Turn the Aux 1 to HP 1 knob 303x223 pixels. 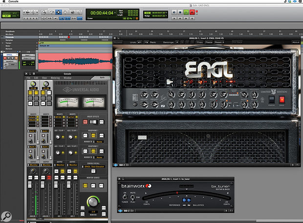[58, 137]
